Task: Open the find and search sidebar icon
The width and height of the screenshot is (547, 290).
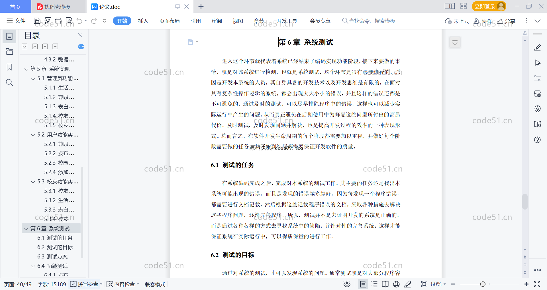Action: click(9, 82)
